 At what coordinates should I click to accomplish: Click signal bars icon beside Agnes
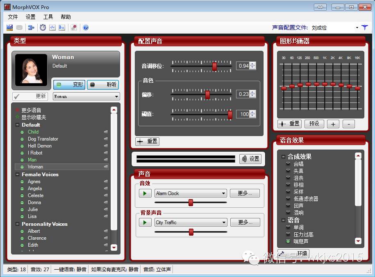106,182
